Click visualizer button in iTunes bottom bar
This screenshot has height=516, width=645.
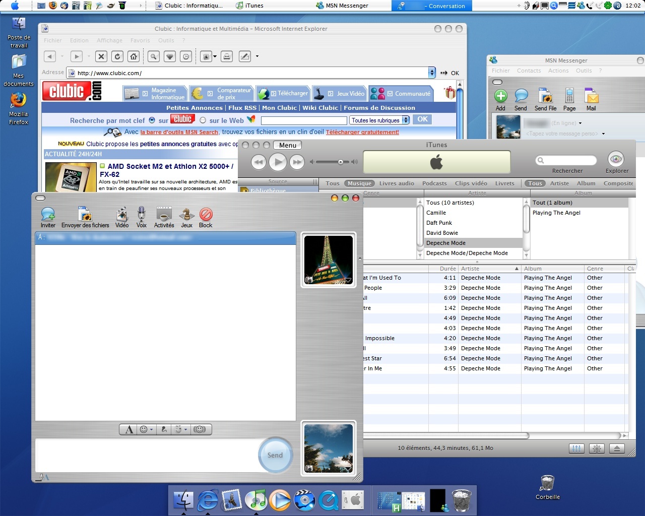pos(597,448)
